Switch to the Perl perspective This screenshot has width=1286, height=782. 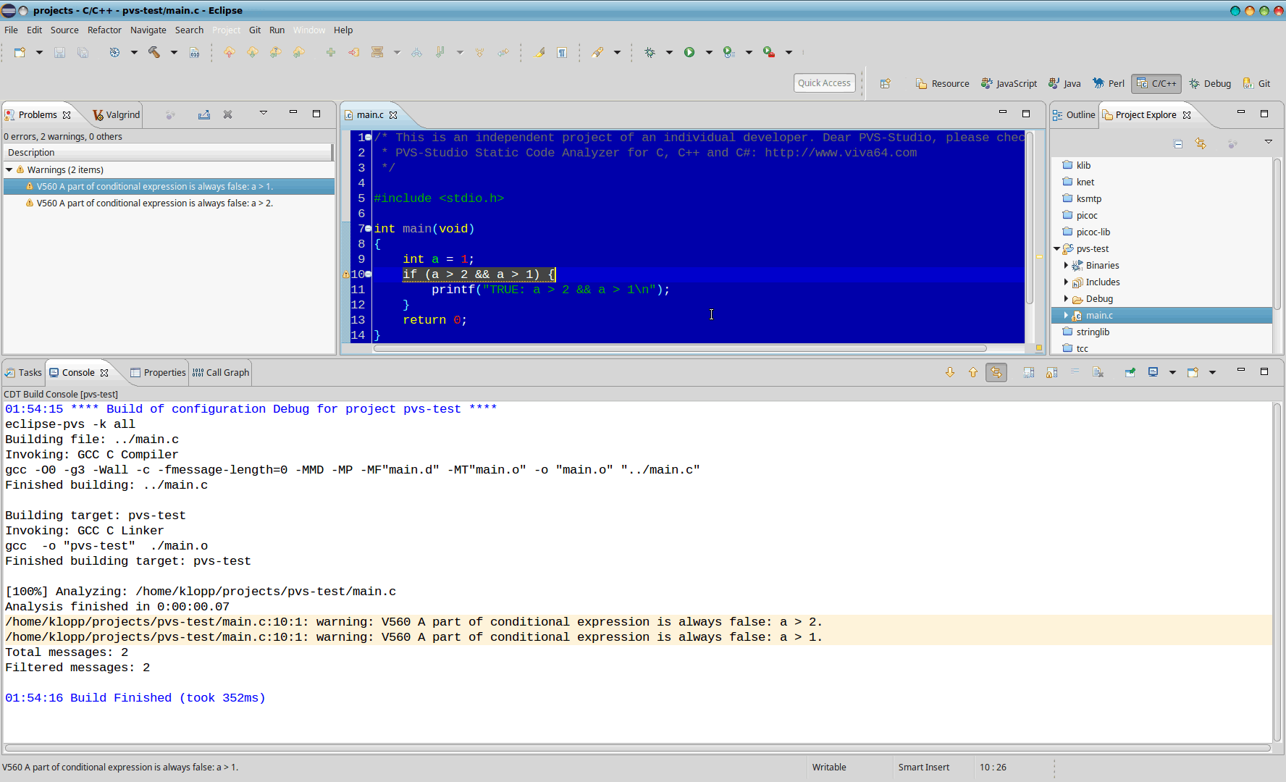[x=1109, y=83]
